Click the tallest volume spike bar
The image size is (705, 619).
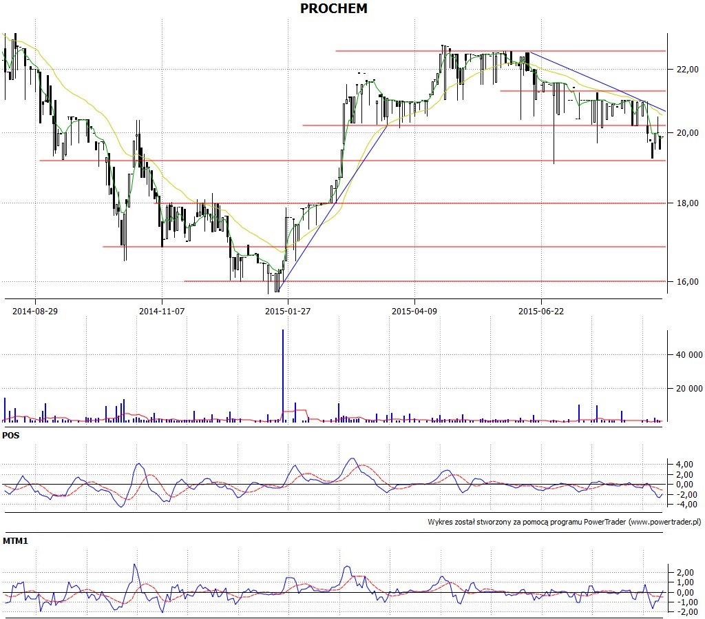point(283,376)
